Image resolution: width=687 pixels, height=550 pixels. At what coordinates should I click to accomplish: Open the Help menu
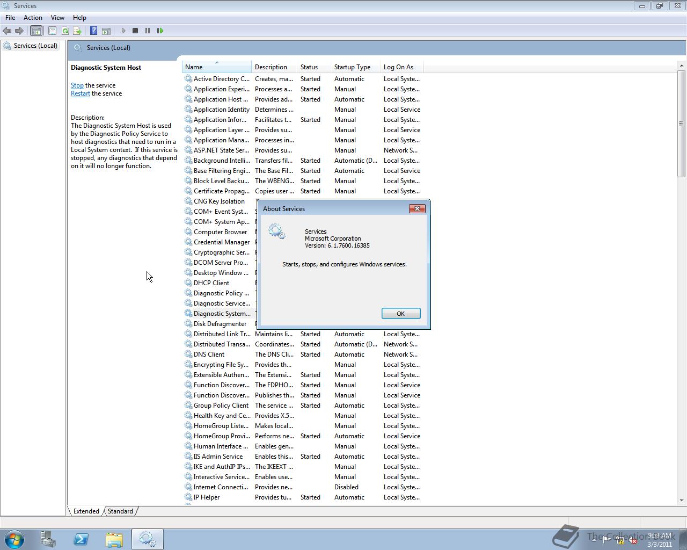(x=79, y=18)
